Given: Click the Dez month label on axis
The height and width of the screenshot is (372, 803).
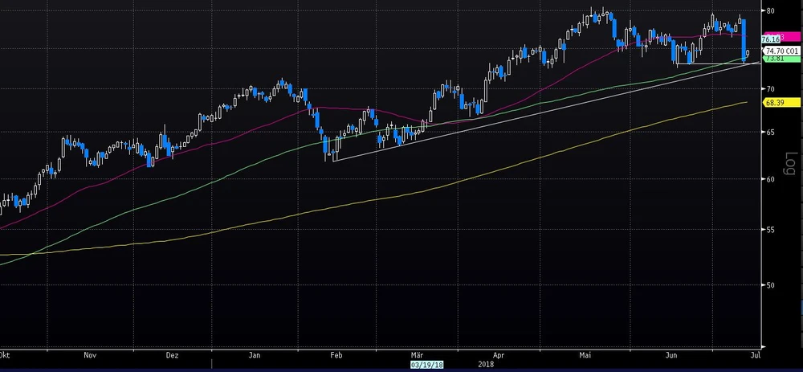Looking at the screenshot, I should point(172,353).
